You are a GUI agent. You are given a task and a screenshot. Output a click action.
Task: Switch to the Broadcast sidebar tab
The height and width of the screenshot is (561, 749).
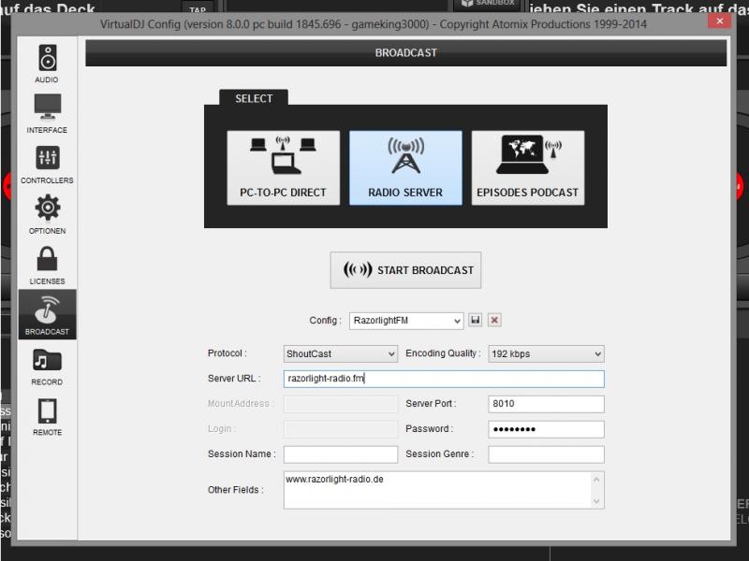pos(47,315)
